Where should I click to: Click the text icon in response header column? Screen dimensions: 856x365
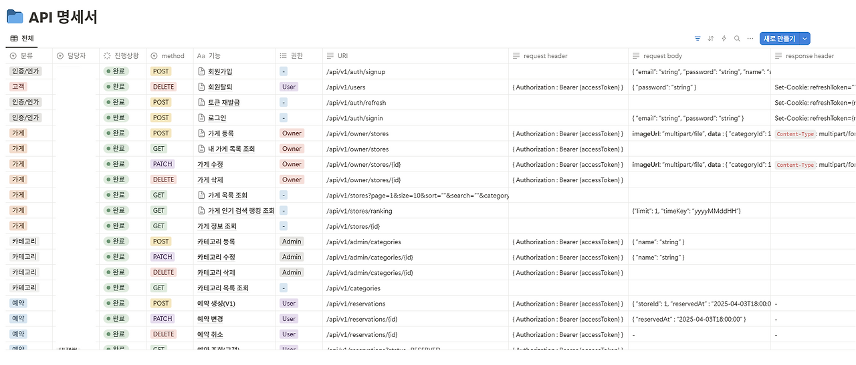[778, 56]
